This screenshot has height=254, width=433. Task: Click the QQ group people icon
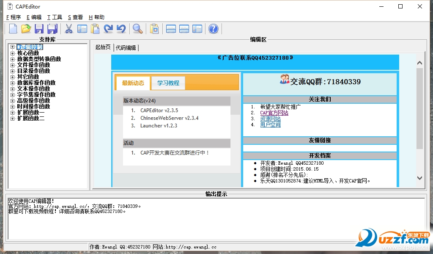(x=285, y=79)
